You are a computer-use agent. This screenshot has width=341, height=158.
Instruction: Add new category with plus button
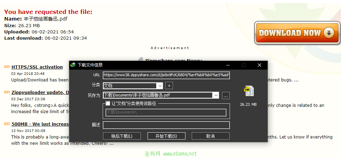pyautogui.click(x=169, y=86)
